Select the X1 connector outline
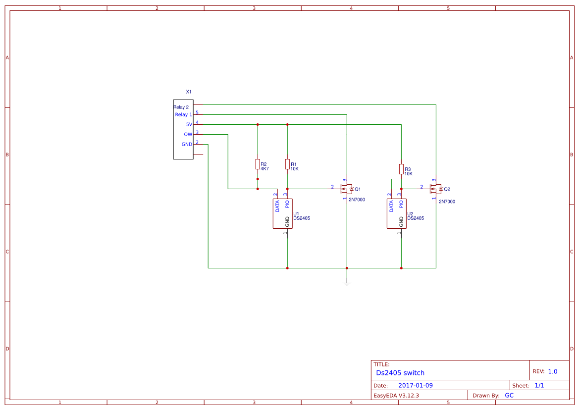This screenshot has width=580, height=410. coord(183,129)
